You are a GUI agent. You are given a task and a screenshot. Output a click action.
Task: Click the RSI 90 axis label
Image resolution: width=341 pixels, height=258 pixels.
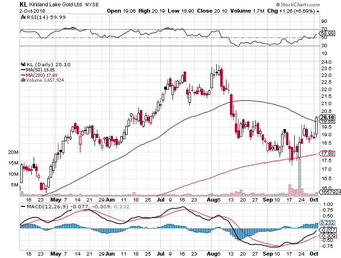[x=324, y=21]
